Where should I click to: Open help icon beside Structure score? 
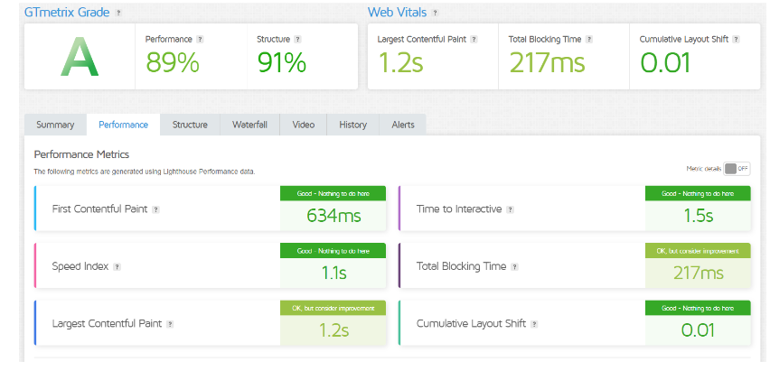click(297, 39)
